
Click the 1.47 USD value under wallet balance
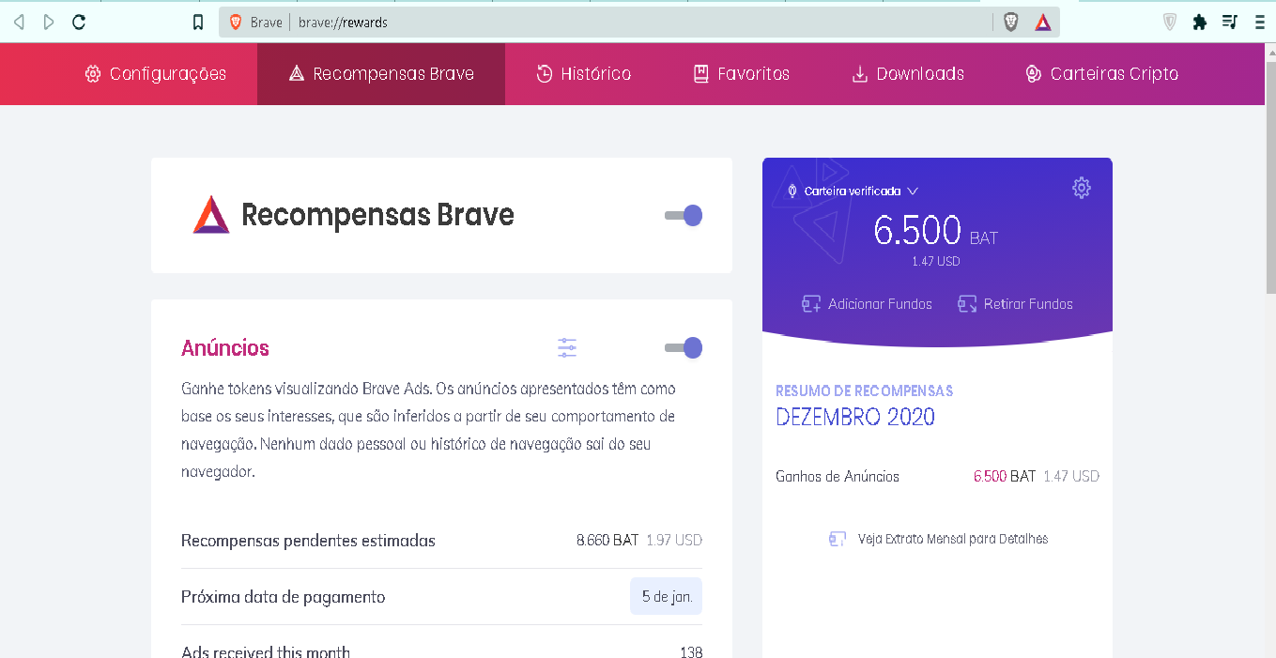936,262
